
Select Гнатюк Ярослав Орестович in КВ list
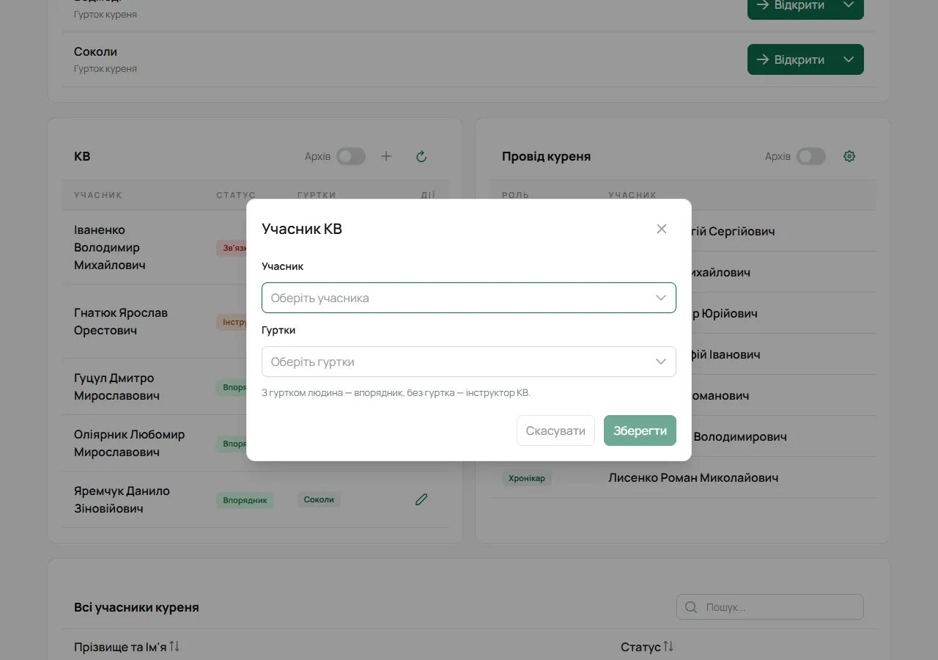click(x=121, y=321)
